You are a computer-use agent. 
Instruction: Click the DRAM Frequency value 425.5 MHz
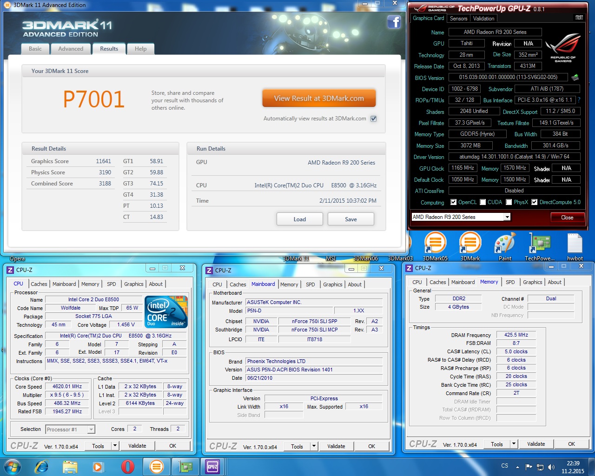(x=516, y=335)
